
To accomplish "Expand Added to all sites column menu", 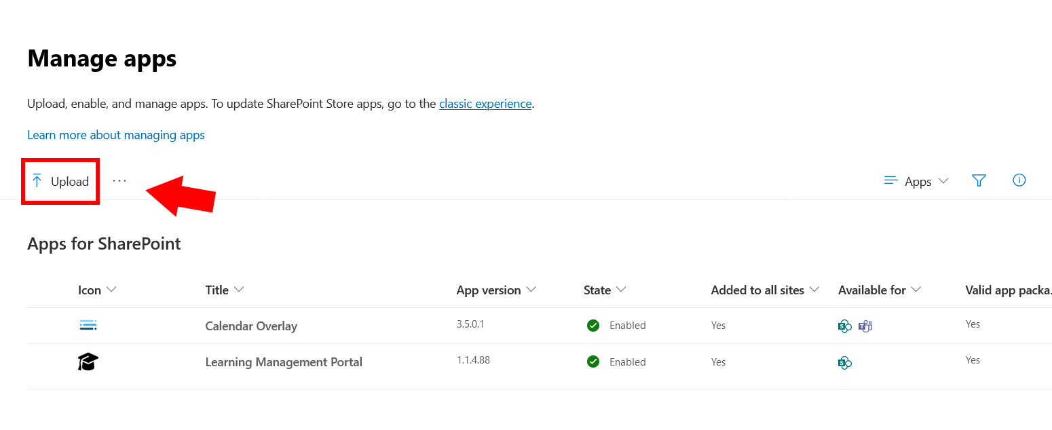I will point(765,290).
